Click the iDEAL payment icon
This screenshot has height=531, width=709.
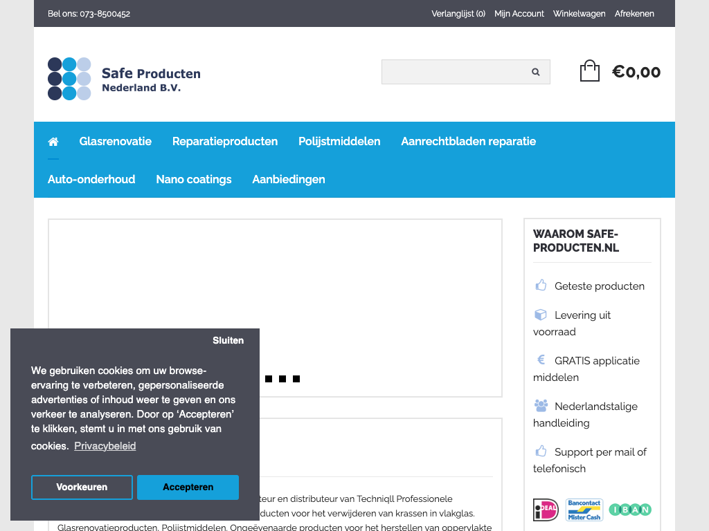pos(546,510)
